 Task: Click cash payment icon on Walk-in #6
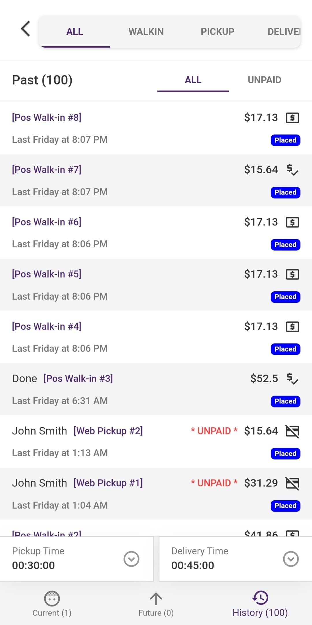point(292,222)
